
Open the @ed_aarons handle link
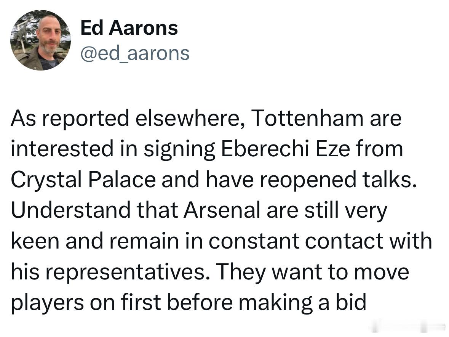click(135, 54)
